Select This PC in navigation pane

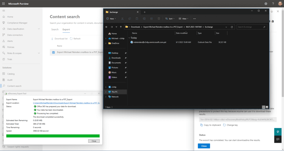coord(115,92)
